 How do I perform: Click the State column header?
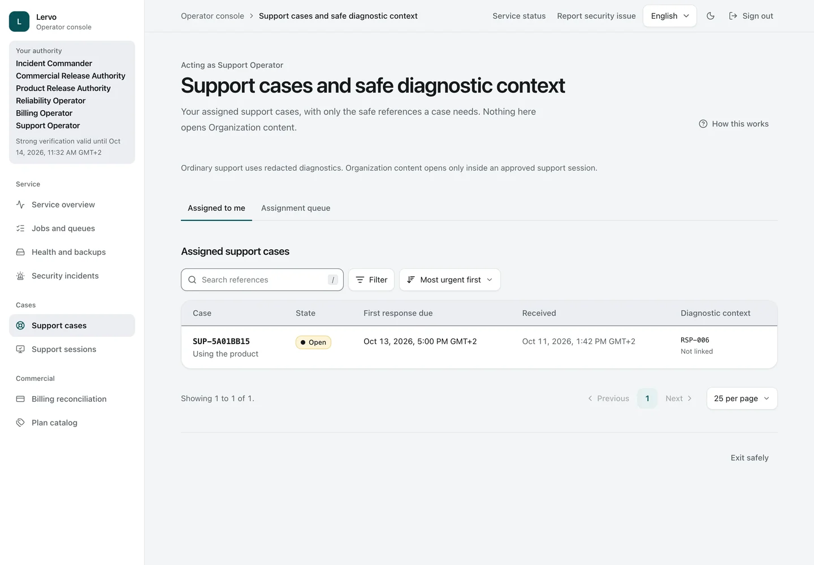click(305, 313)
